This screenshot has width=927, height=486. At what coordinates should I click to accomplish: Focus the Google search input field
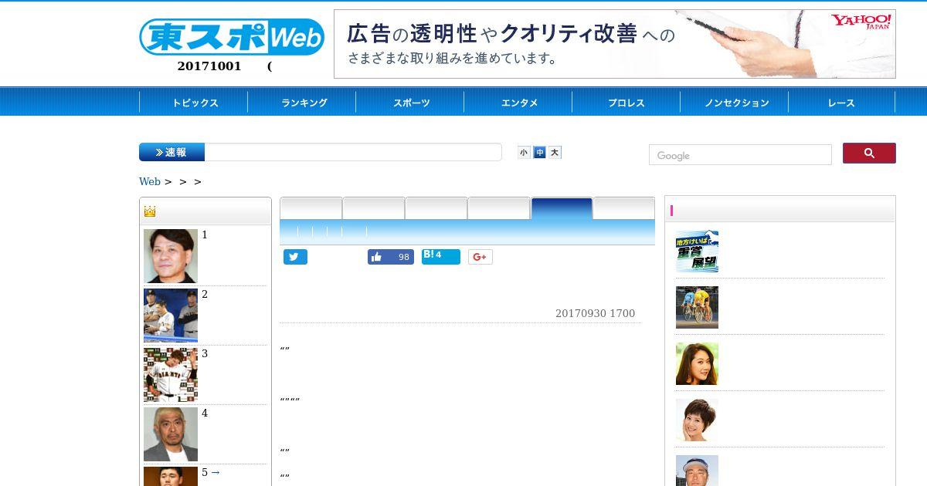(x=740, y=155)
